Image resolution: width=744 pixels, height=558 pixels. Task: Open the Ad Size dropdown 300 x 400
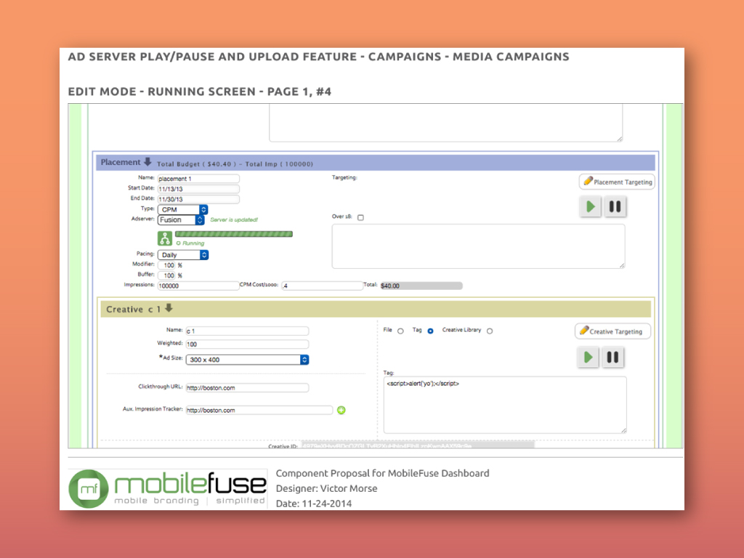point(247,360)
